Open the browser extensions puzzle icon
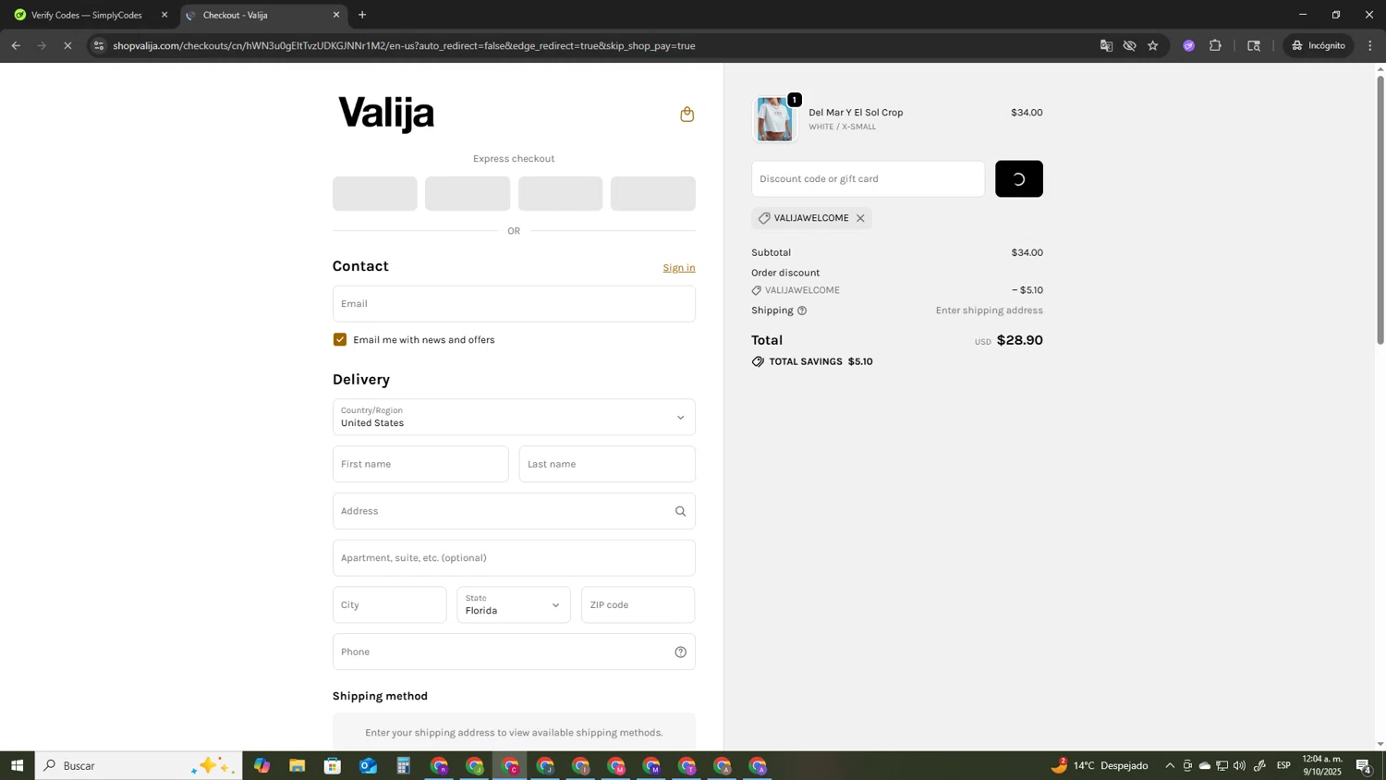 [1215, 45]
